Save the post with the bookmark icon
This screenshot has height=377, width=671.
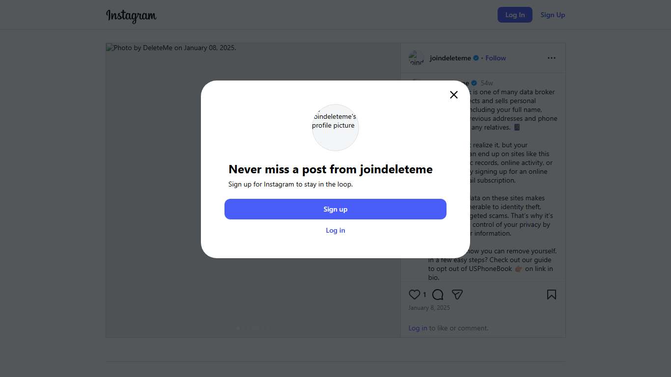[x=552, y=295]
